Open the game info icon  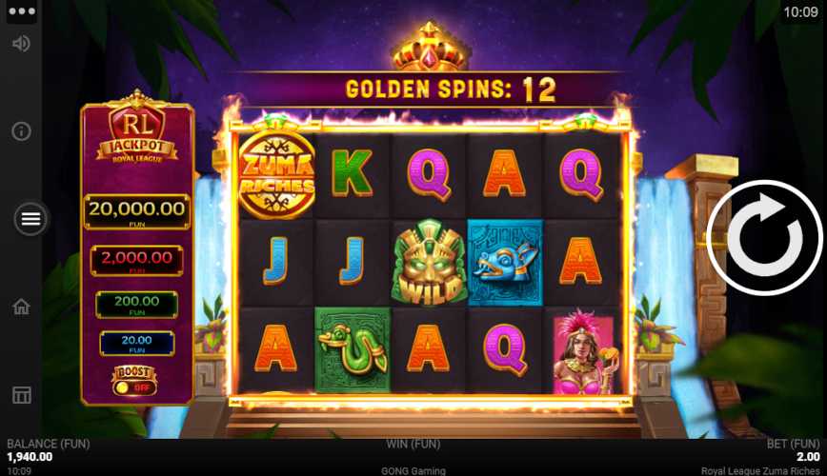pos(21,130)
